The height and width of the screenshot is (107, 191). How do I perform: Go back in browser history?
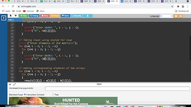(x=3, y=7)
